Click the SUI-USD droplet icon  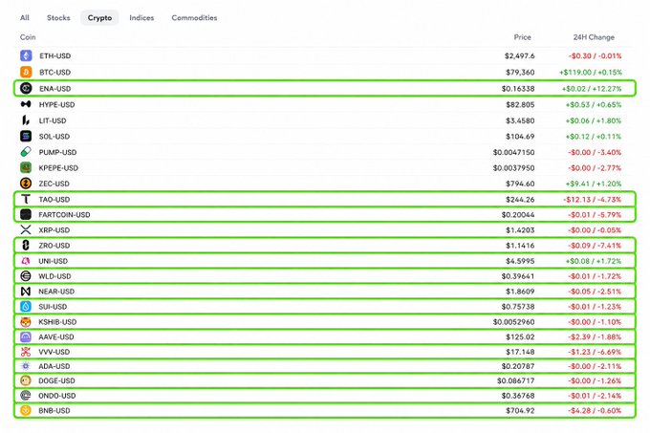pos(26,307)
